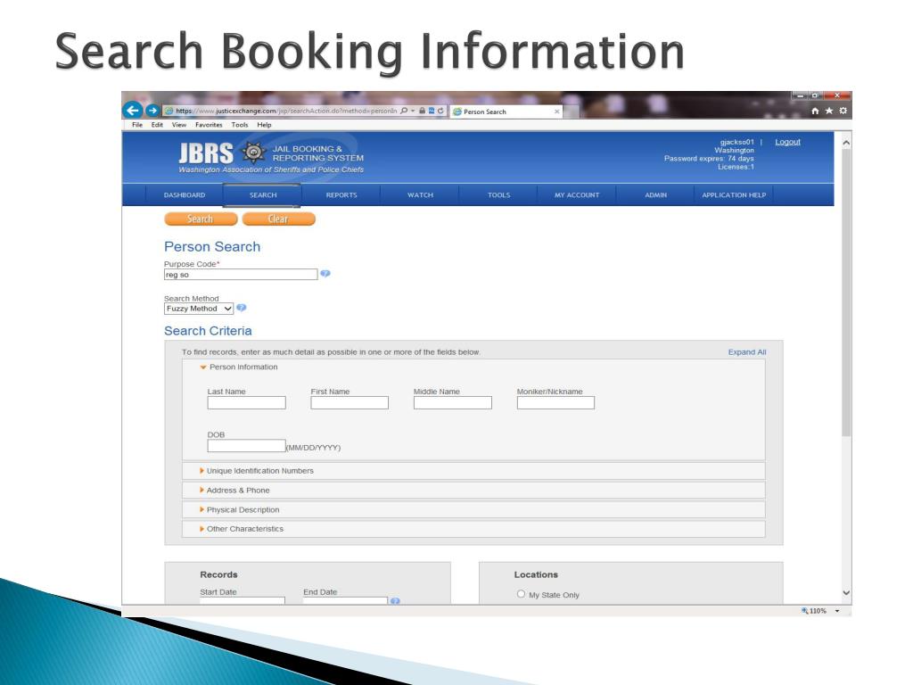Click the Purpose Code input field
The image size is (913, 685).
pos(241,275)
